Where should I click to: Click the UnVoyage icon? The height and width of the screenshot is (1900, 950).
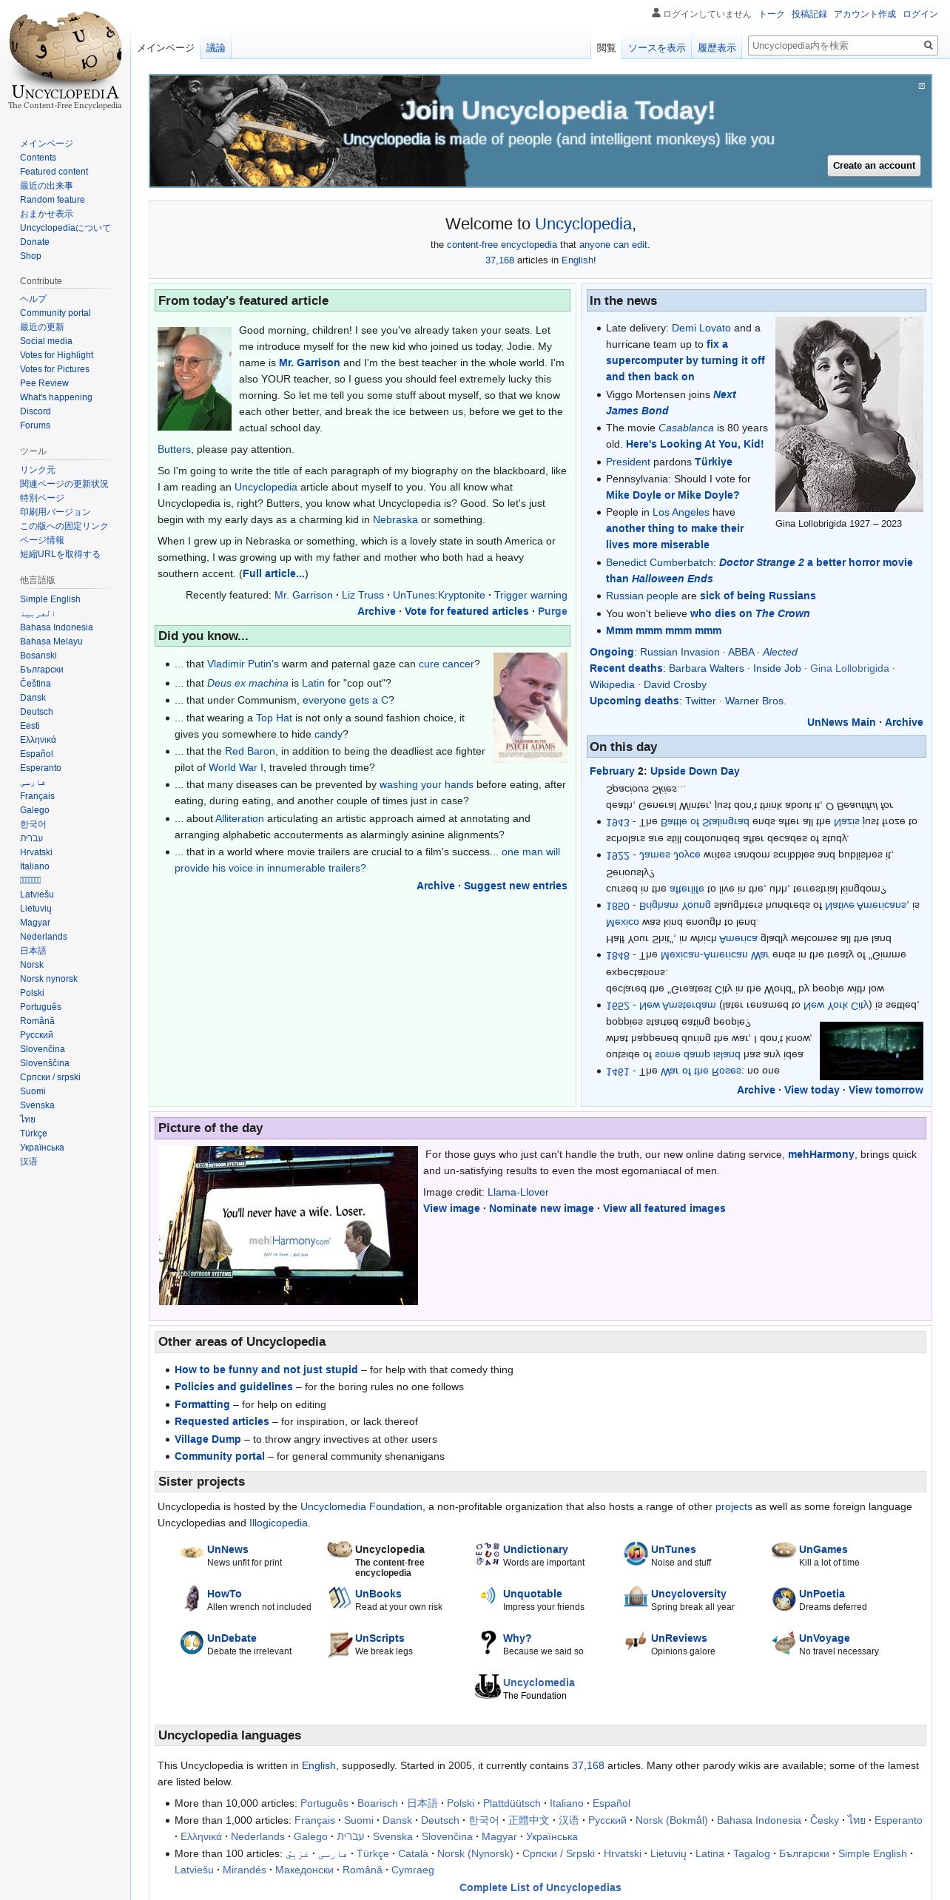784,1643
